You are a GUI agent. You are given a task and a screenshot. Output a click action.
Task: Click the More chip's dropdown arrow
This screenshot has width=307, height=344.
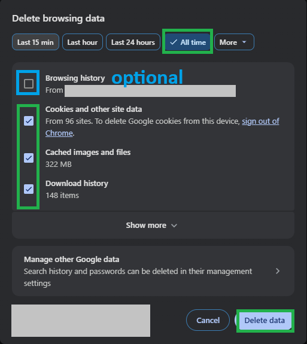[x=244, y=42]
